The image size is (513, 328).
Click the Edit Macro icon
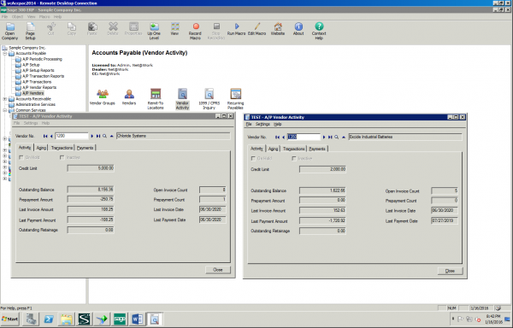[256, 29]
